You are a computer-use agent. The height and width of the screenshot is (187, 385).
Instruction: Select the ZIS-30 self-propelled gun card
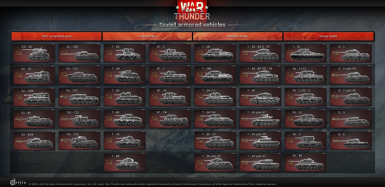[x=34, y=53]
